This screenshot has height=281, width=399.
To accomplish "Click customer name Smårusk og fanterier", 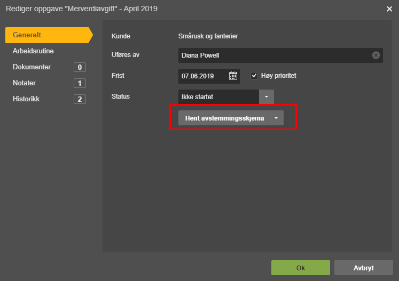I will point(208,36).
